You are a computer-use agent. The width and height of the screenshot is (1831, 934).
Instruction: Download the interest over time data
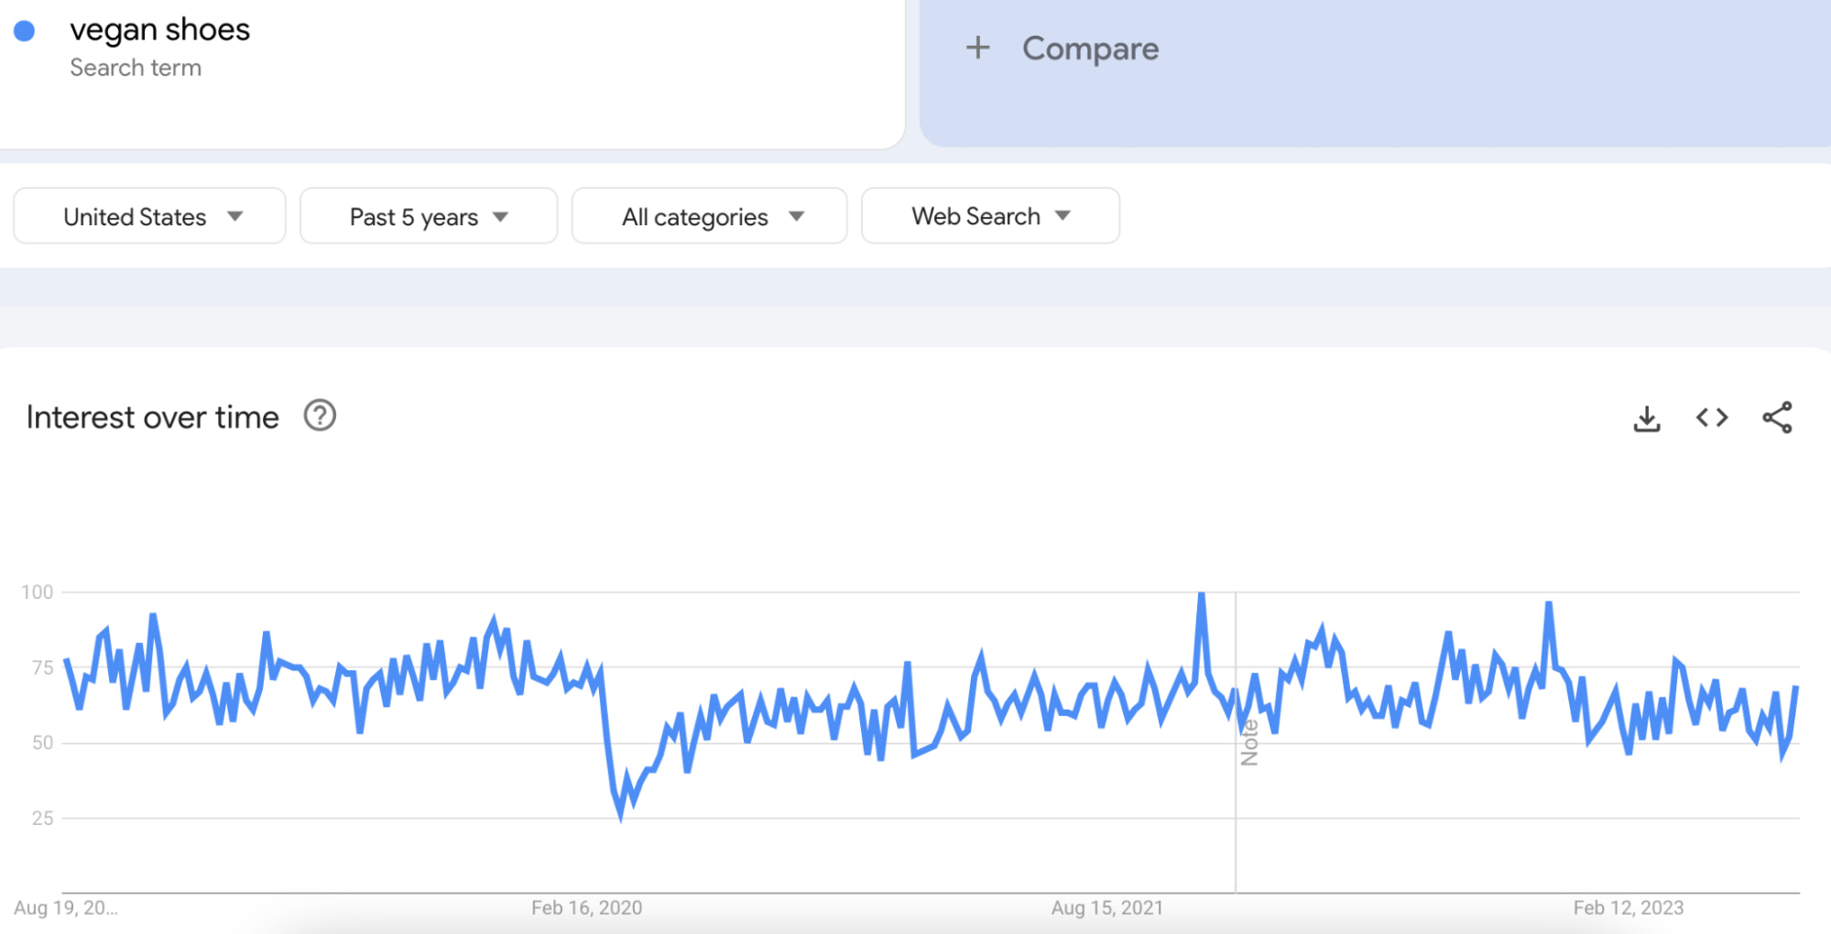1646,418
